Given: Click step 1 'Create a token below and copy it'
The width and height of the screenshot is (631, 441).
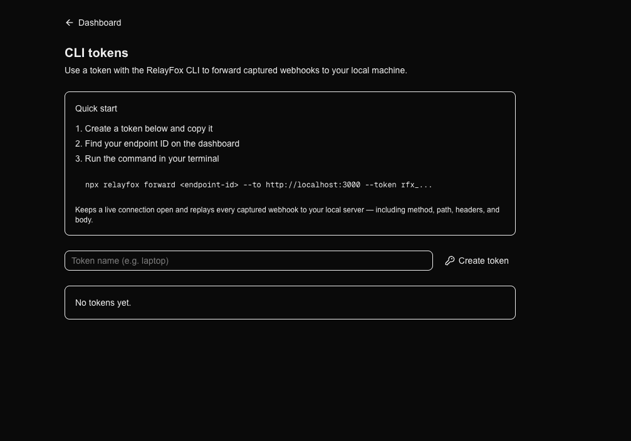Looking at the screenshot, I should [143, 129].
